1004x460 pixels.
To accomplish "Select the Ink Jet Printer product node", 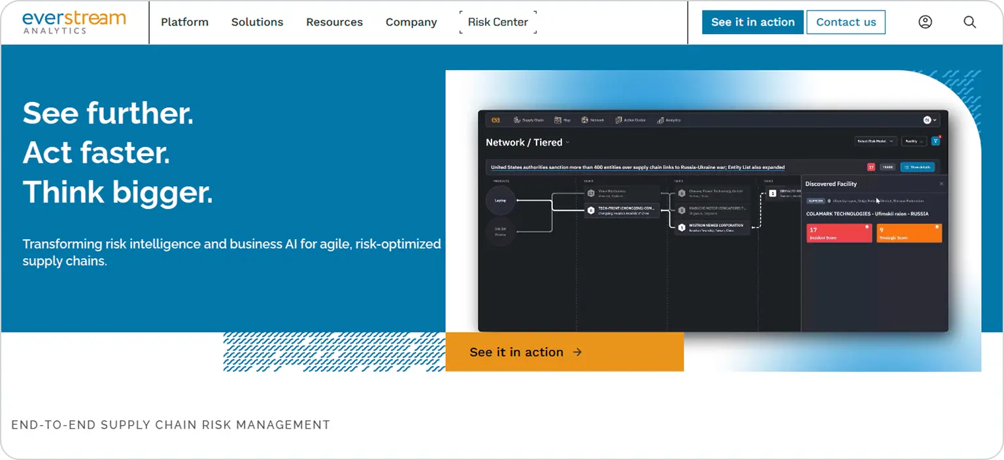I will (x=501, y=232).
